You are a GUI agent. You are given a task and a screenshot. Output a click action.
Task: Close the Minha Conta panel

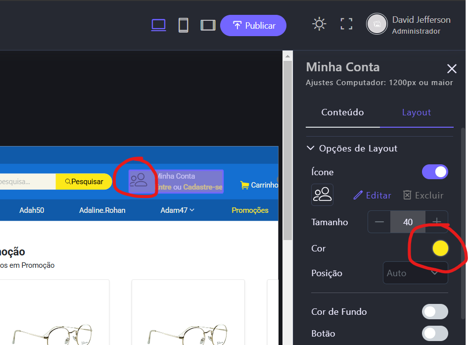coord(452,69)
